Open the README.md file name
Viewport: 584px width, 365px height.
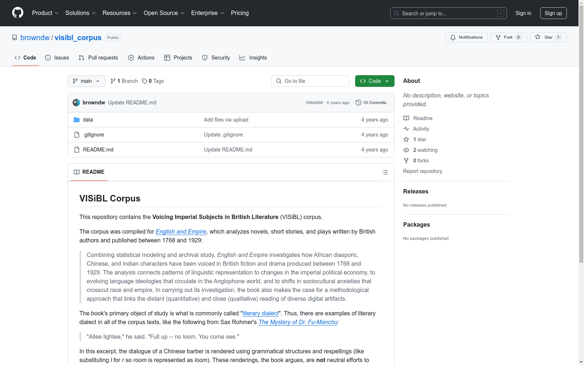[x=98, y=150]
